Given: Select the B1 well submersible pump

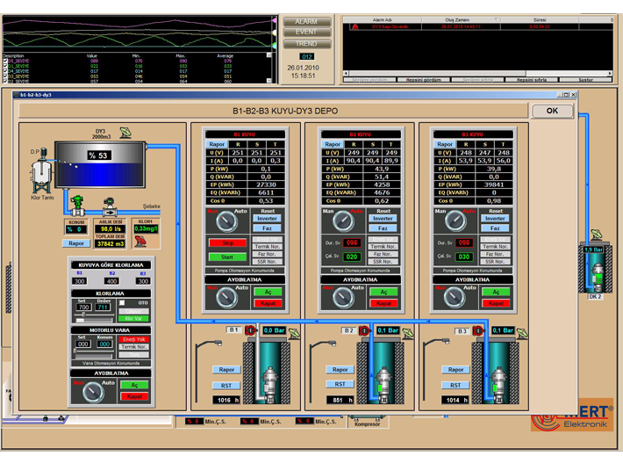Looking at the screenshot, I should [x=269, y=384].
